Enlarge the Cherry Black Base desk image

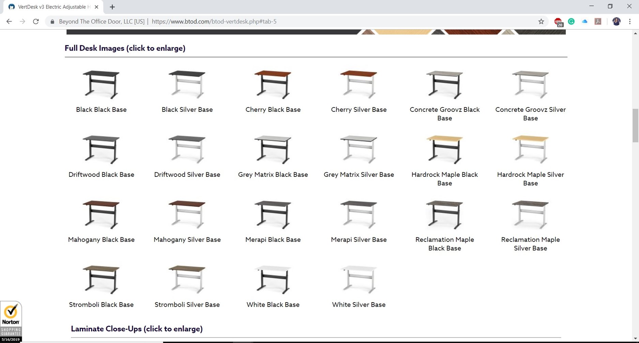tap(273, 84)
